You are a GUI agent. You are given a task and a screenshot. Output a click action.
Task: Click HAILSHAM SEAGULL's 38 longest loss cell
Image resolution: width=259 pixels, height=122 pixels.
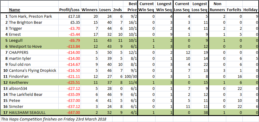(x=200, y=113)
